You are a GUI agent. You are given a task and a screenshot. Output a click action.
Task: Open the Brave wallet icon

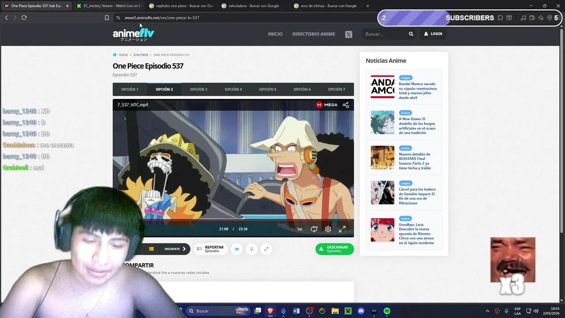[532, 18]
